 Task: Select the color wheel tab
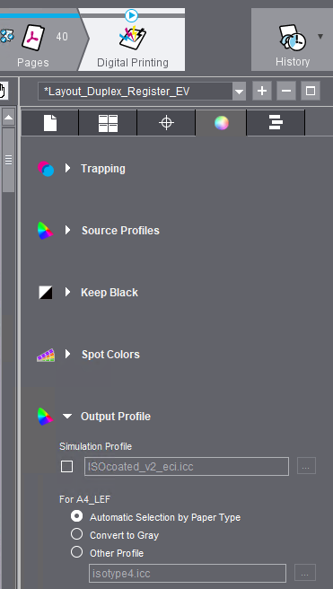click(x=221, y=123)
